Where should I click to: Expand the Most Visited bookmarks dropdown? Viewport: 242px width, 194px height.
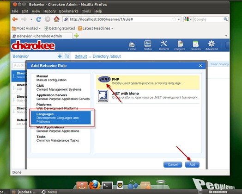coord(40,28)
